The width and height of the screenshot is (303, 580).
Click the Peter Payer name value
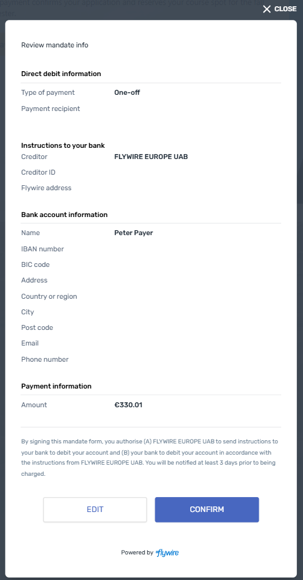coord(133,233)
